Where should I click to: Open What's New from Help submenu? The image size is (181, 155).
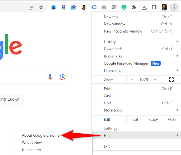(32, 143)
